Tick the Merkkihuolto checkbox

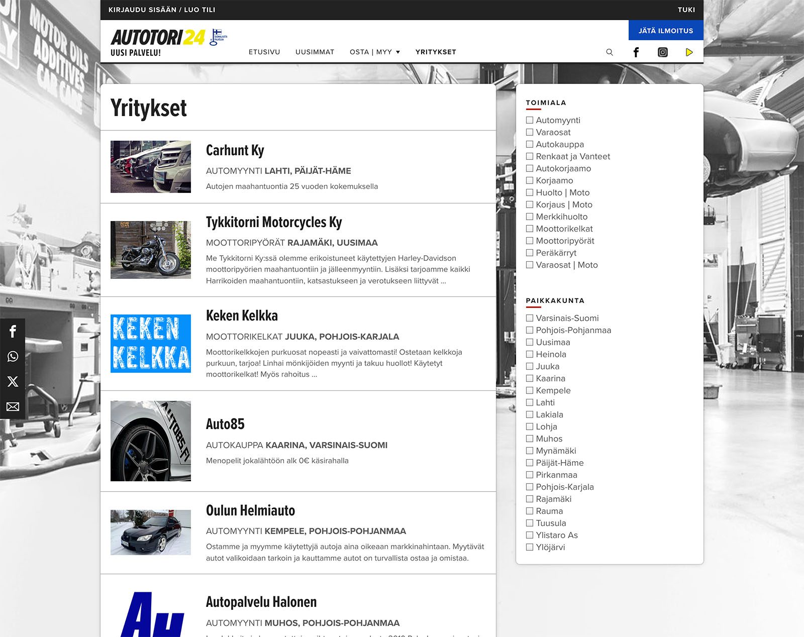point(530,217)
